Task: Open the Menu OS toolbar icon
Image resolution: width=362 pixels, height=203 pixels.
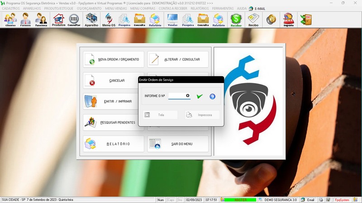Action: [109, 20]
